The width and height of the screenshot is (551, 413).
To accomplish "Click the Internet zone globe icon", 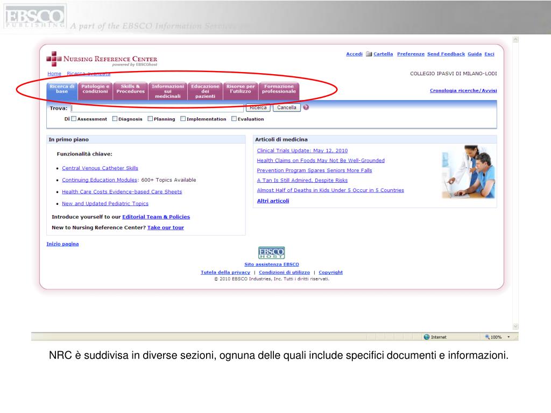I will 427,337.
